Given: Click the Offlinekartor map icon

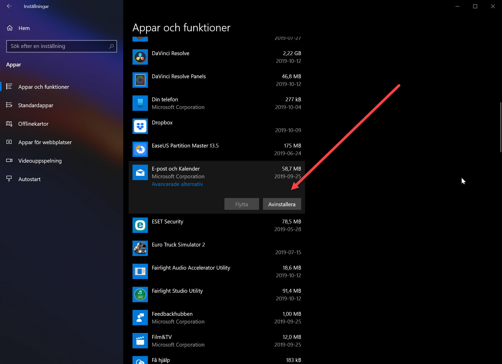Looking at the screenshot, I should click(x=9, y=124).
